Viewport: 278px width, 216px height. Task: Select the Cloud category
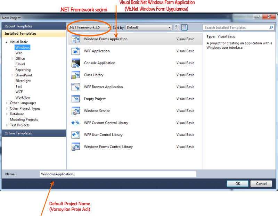coord(20,64)
